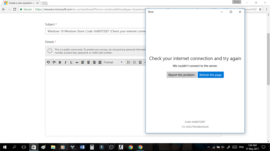This screenshot has height=151, width=270.
Task: Open a new Chrome tab
Action: pos(45,3)
